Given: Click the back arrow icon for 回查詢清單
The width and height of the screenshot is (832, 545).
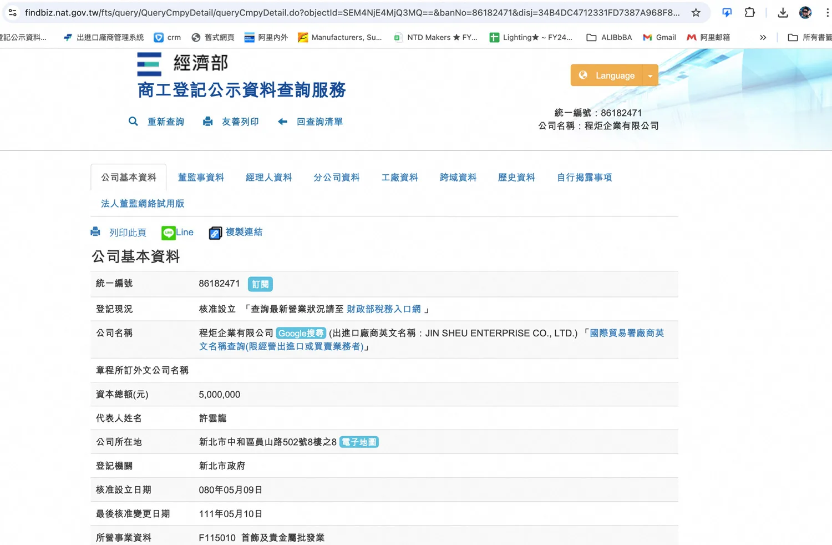Looking at the screenshot, I should (x=283, y=122).
